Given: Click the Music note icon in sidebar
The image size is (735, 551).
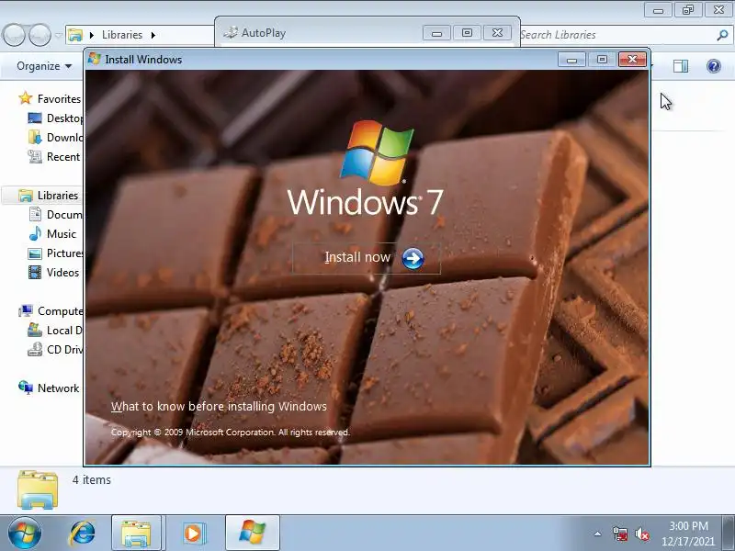Looking at the screenshot, I should 35,233.
